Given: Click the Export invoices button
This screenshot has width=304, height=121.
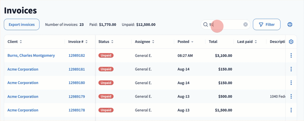Looking at the screenshot, I should coord(22,25).
